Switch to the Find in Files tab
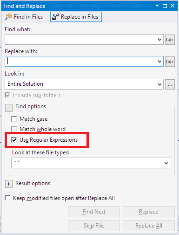This screenshot has height=235, width=179. click(24, 17)
